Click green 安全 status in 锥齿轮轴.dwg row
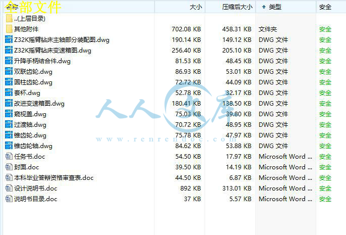The image size is (346, 235). point(325,146)
